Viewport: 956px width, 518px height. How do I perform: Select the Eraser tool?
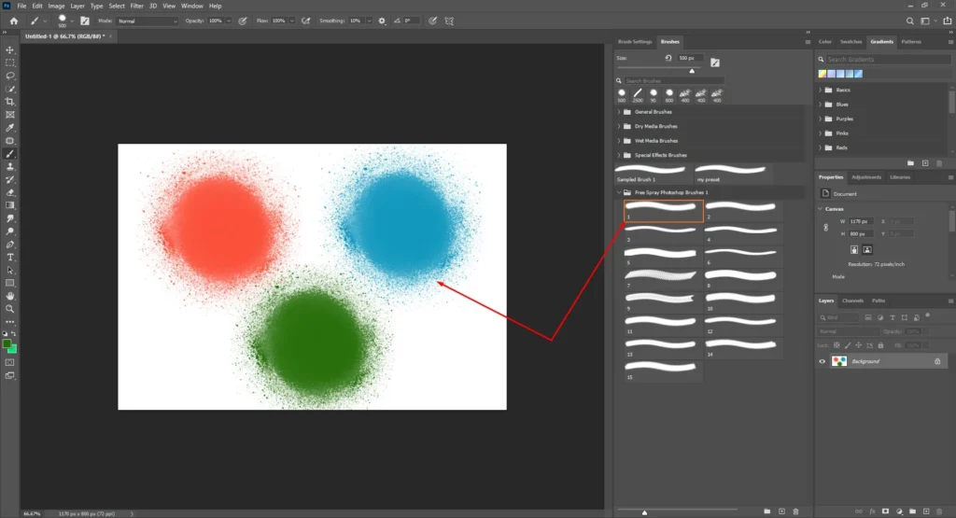[9, 192]
